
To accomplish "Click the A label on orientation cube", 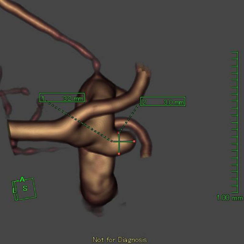I will (22, 180).
